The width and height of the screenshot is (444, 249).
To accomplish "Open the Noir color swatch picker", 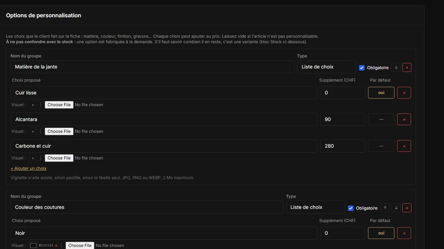I will (x=33, y=246).
